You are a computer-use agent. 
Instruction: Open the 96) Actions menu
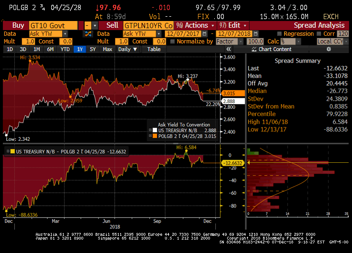[195, 25]
